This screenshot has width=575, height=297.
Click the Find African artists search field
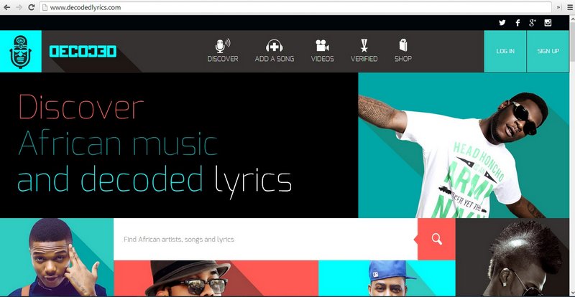tap(264, 240)
